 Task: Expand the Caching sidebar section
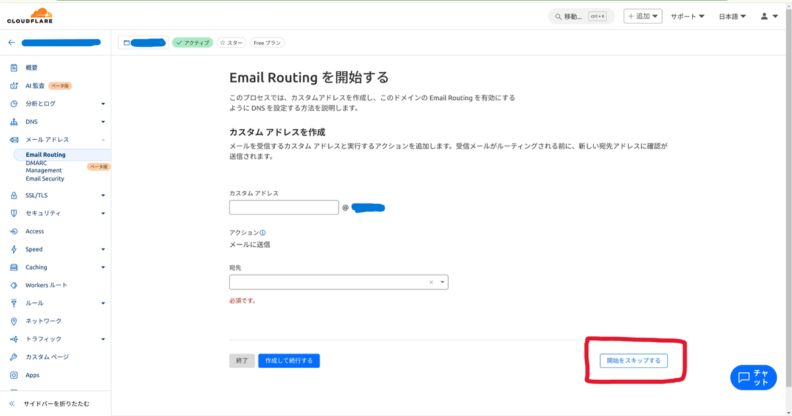(x=103, y=267)
